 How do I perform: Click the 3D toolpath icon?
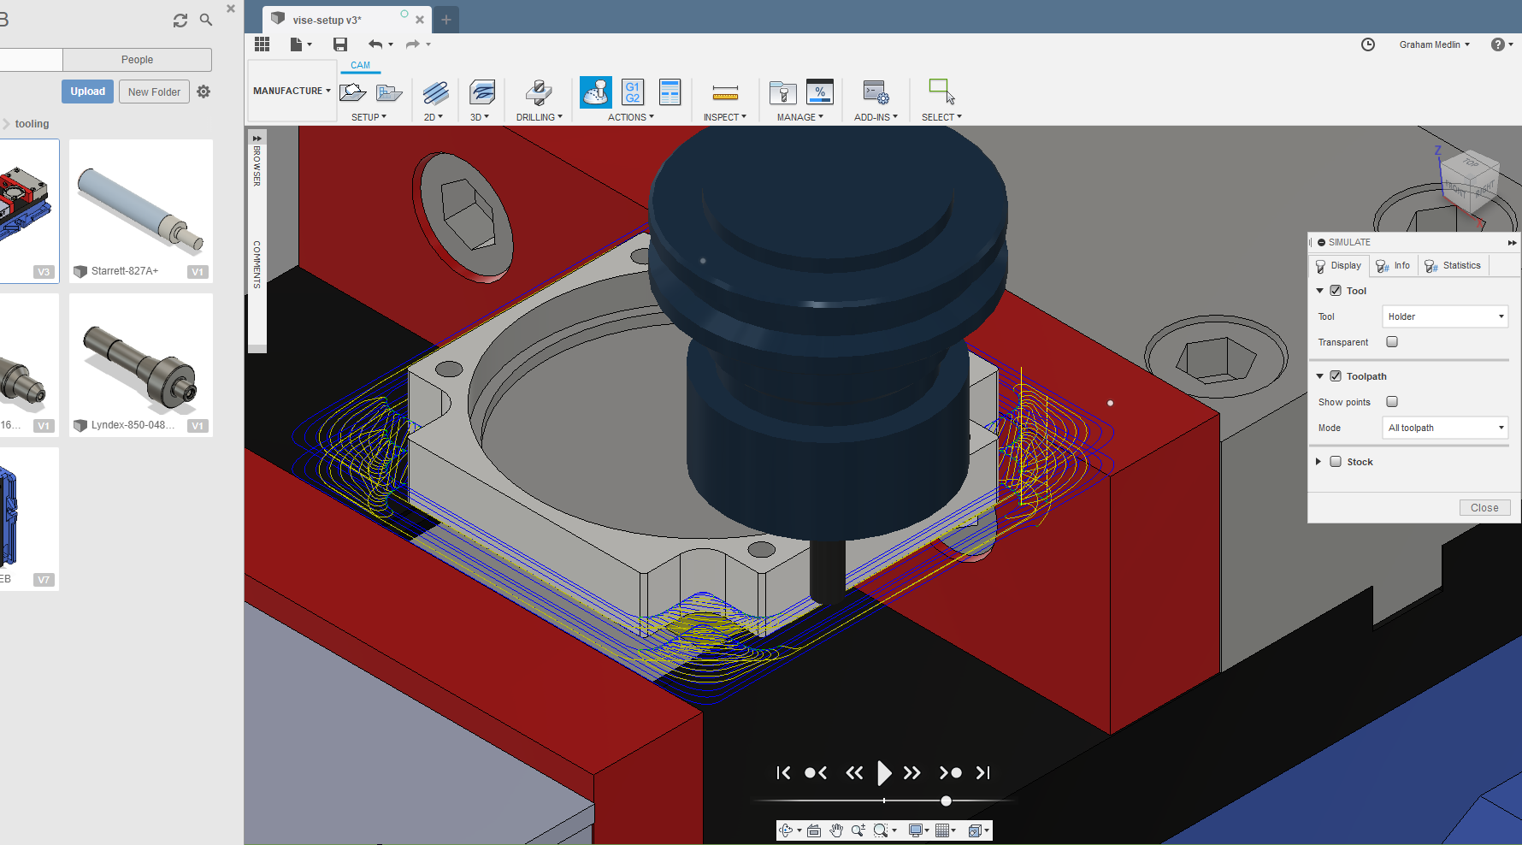click(x=482, y=92)
